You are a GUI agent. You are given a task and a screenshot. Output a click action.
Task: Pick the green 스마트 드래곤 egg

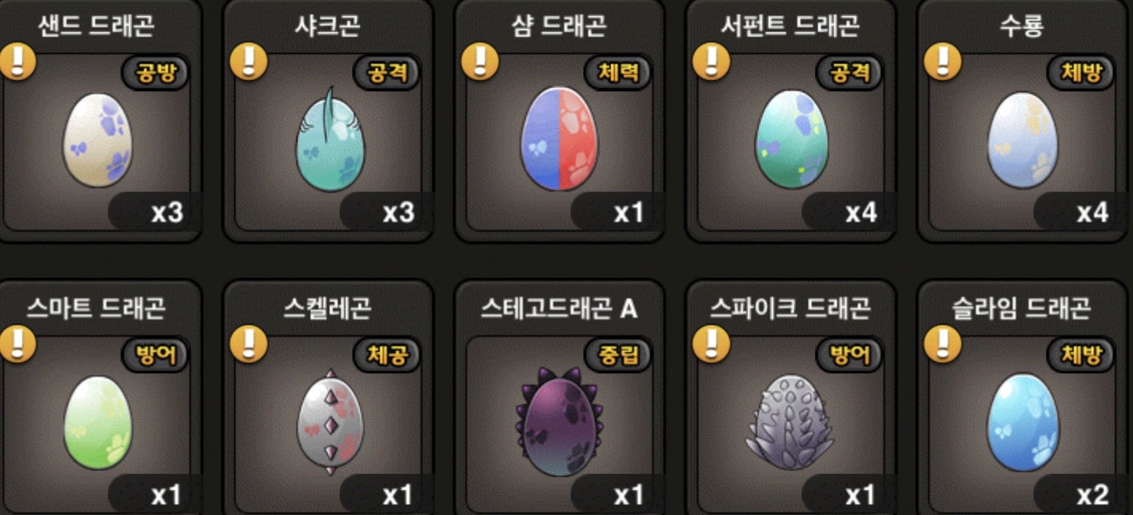(98, 423)
